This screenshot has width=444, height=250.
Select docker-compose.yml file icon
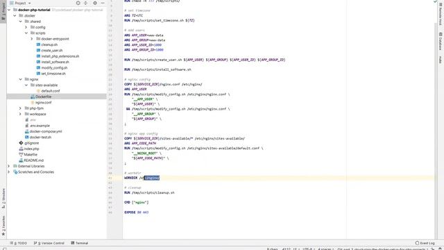[x=26, y=131]
